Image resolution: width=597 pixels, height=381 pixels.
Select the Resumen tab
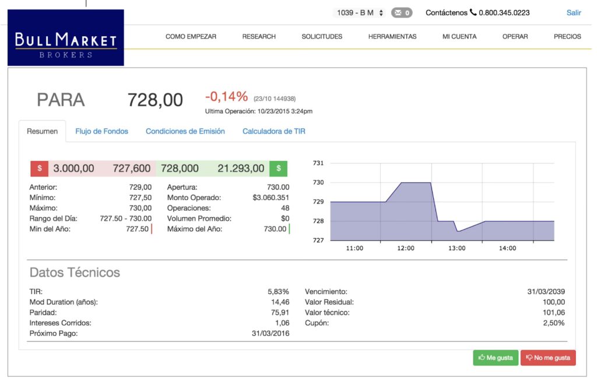43,131
